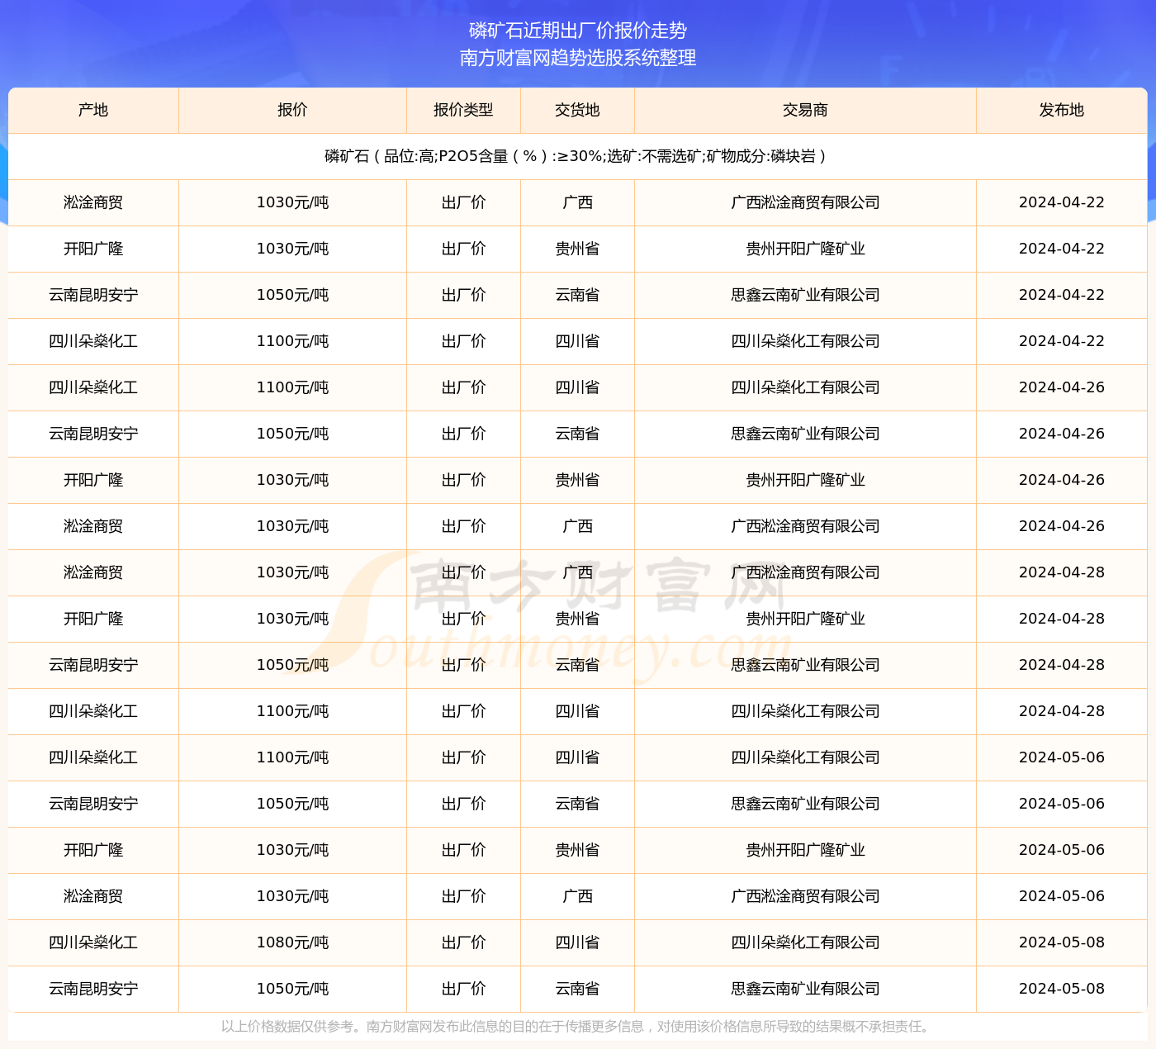
Task: Click the 产地 column header
Action: point(93,110)
